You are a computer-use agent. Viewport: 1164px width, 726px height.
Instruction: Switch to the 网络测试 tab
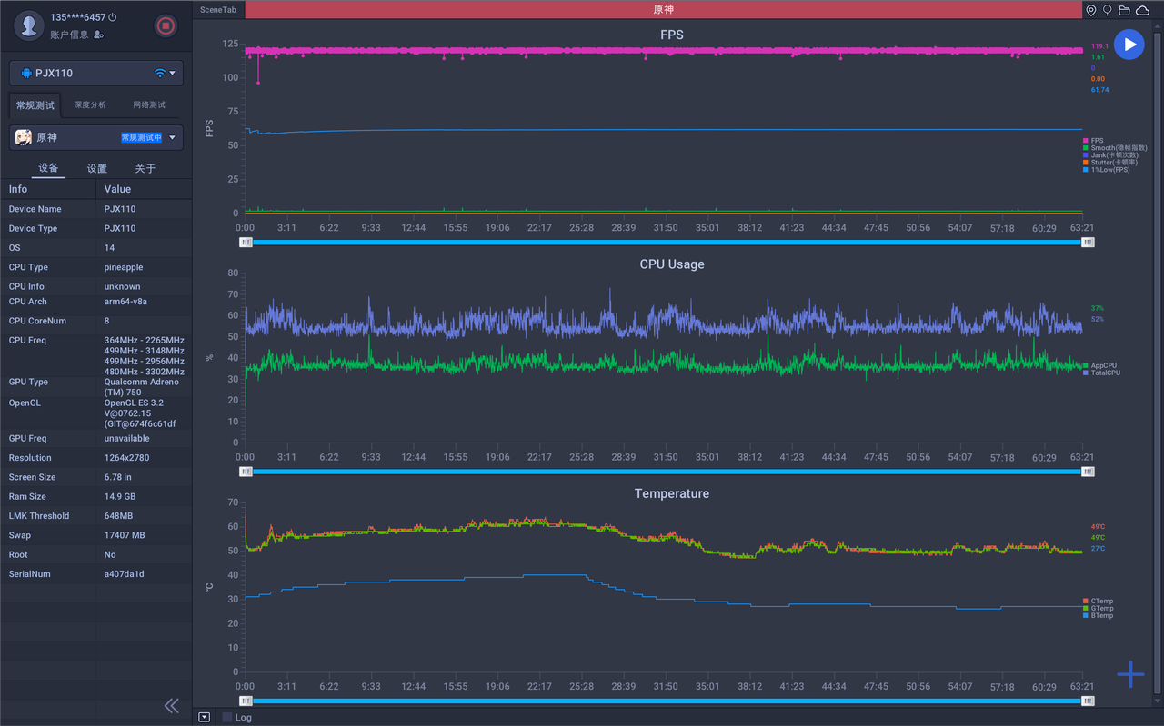coord(149,105)
